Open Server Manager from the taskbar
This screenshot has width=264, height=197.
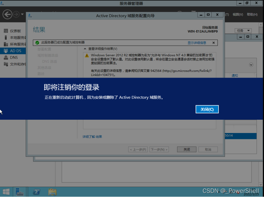click(19, 192)
